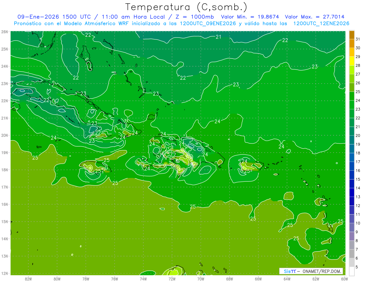
Task: Click the 19 label on the color scale
Action: (x=358, y=144)
